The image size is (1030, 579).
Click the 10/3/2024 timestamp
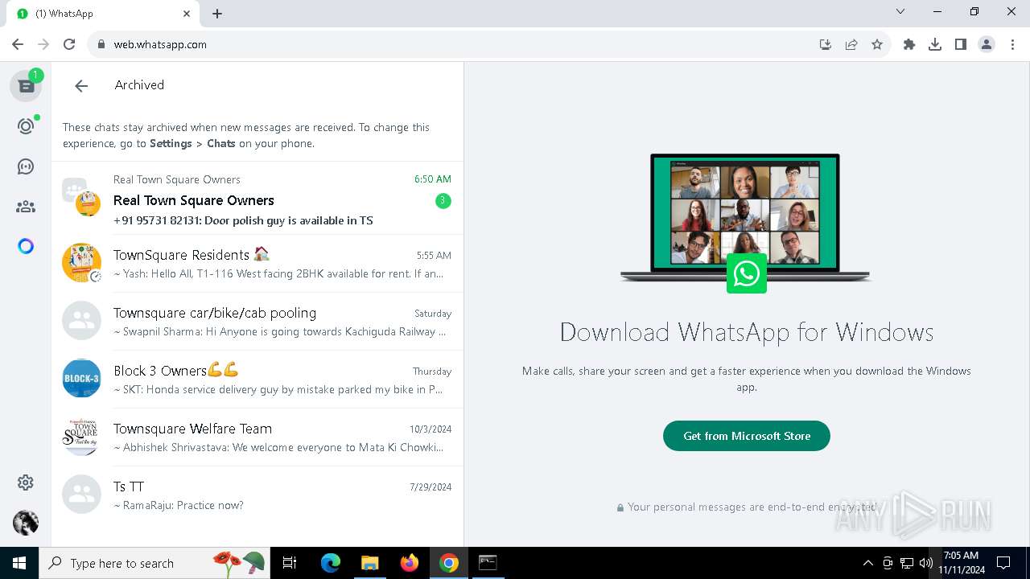pyautogui.click(x=431, y=429)
